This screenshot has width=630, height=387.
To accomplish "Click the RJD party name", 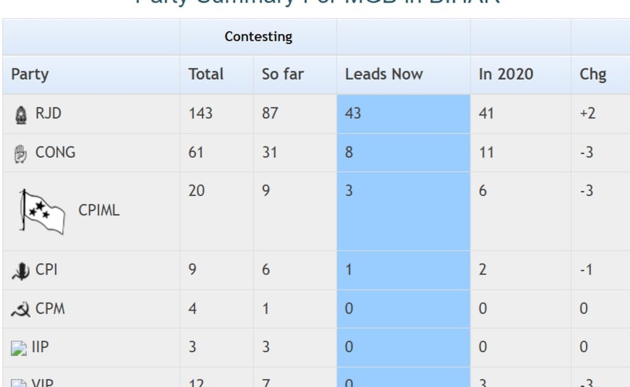I will pos(48,113).
